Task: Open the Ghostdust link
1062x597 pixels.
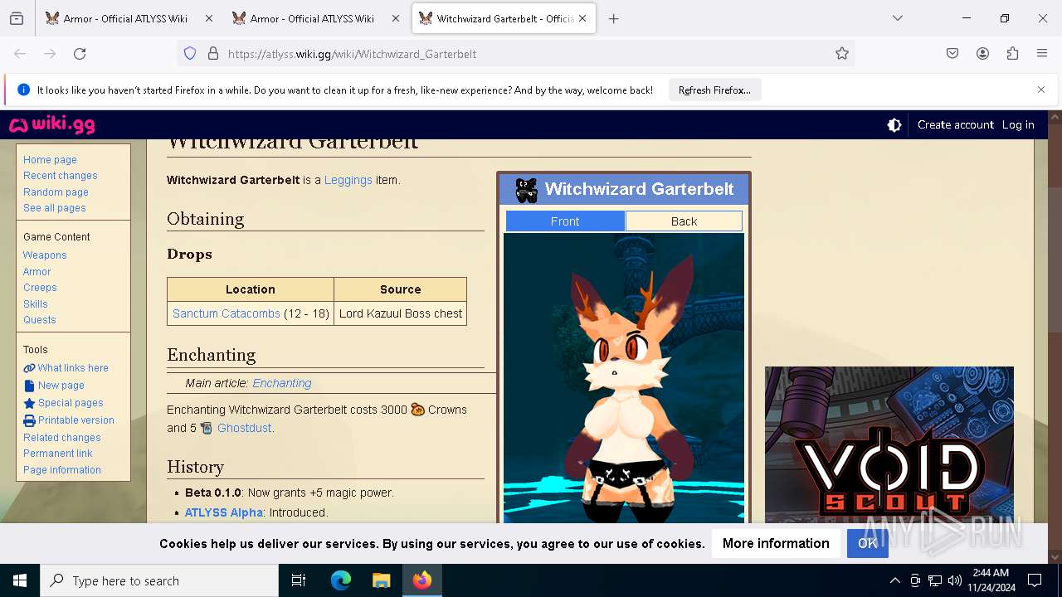Action: (x=244, y=428)
